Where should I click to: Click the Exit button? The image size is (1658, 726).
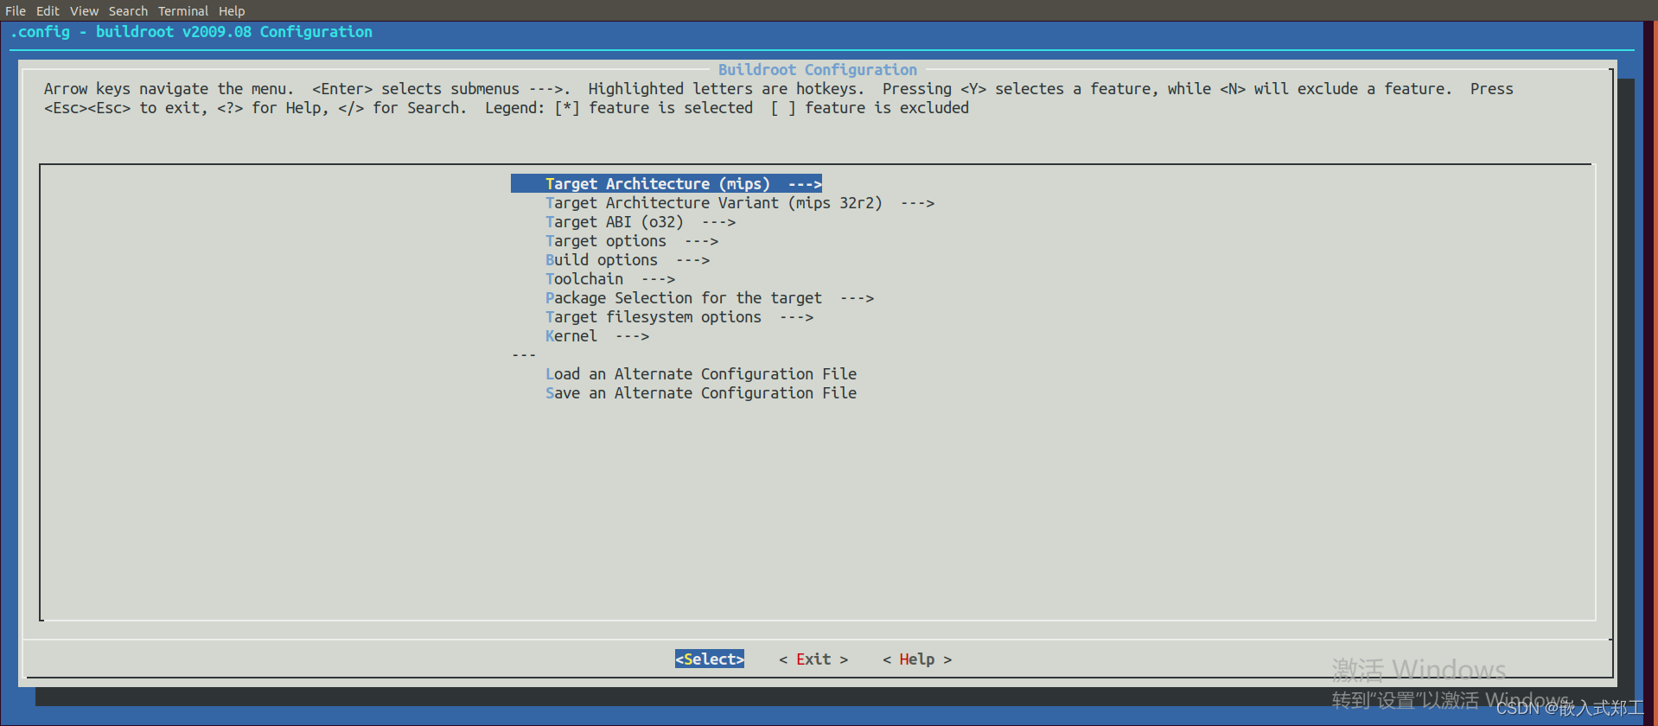click(x=813, y=659)
